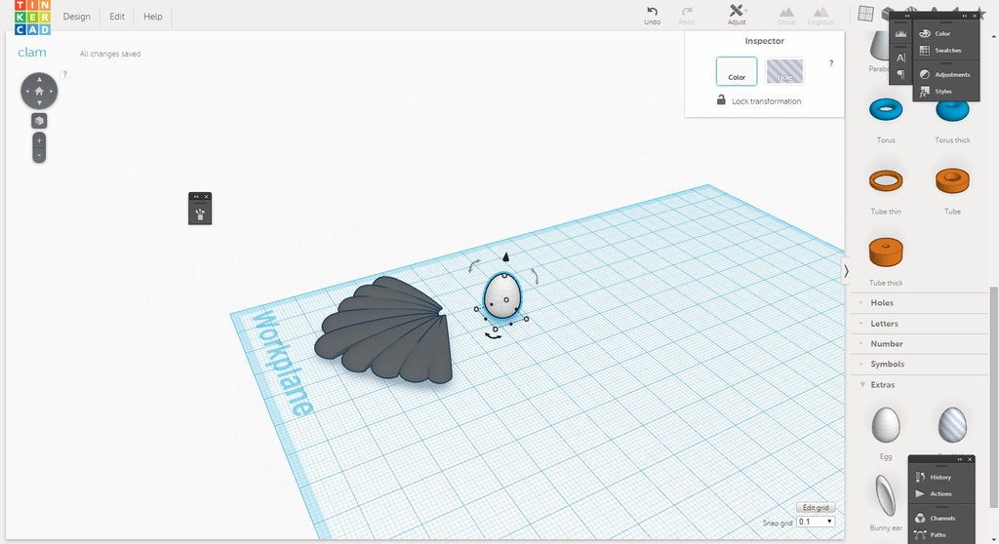Click the shapes list scrollbar

pos(993,395)
